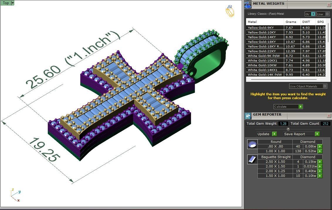Click the Metal Weights panel icon
This screenshot has height=210, width=332.
click(x=248, y=5)
